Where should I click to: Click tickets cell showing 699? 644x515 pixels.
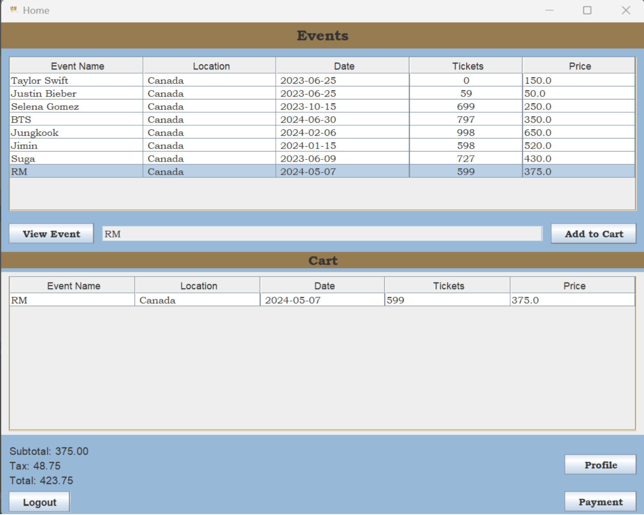click(466, 106)
